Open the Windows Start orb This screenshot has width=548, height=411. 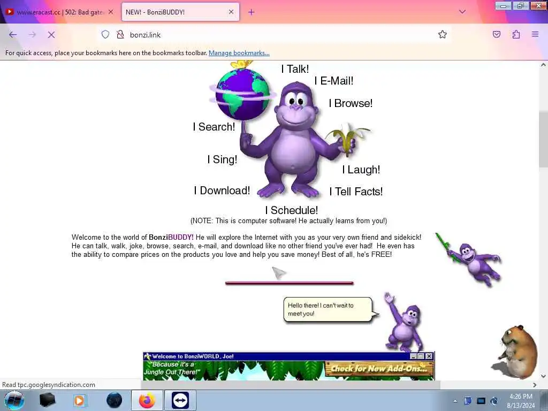pos(14,400)
